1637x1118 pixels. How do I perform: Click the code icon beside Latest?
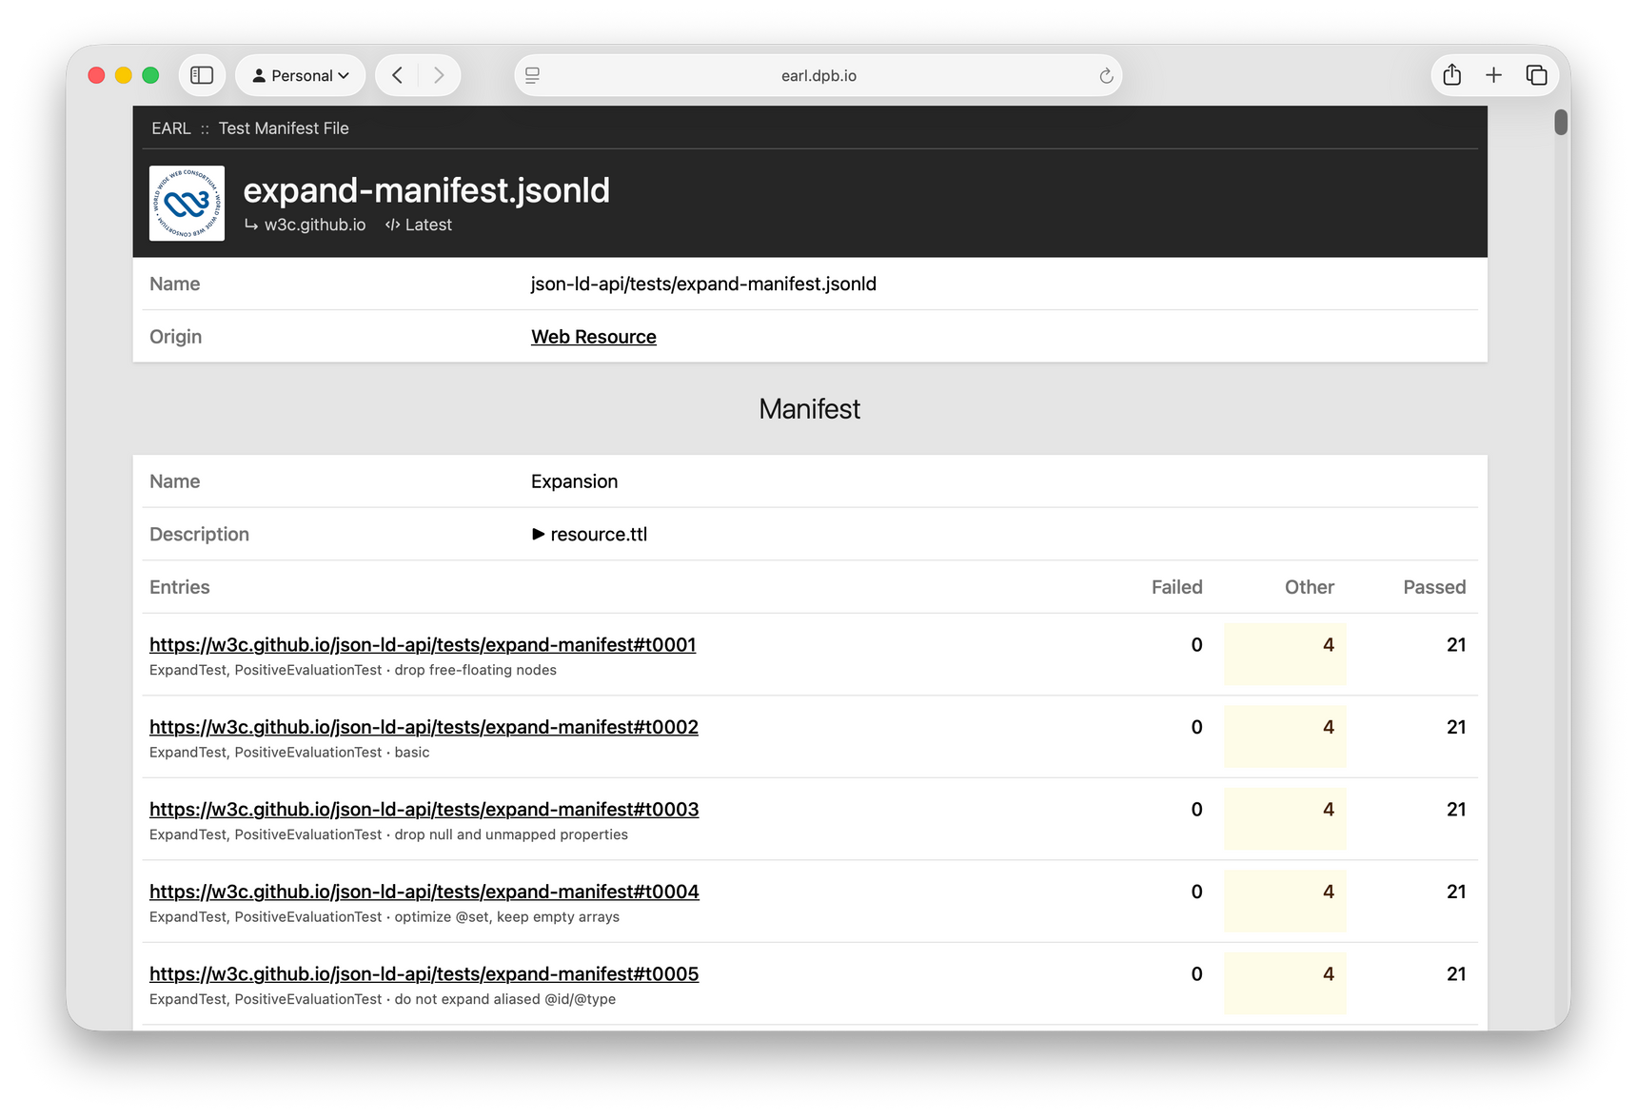tap(391, 225)
